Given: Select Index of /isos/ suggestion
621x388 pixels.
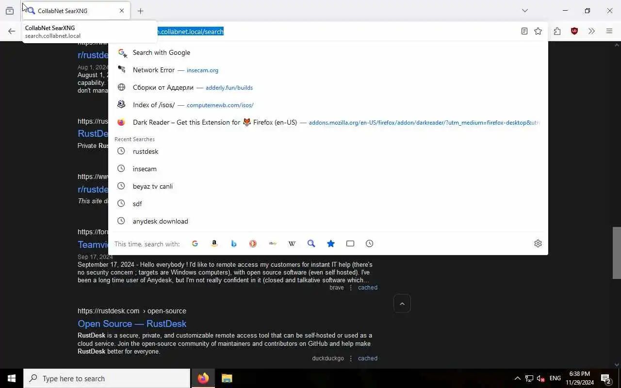Looking at the screenshot, I should pos(328,105).
